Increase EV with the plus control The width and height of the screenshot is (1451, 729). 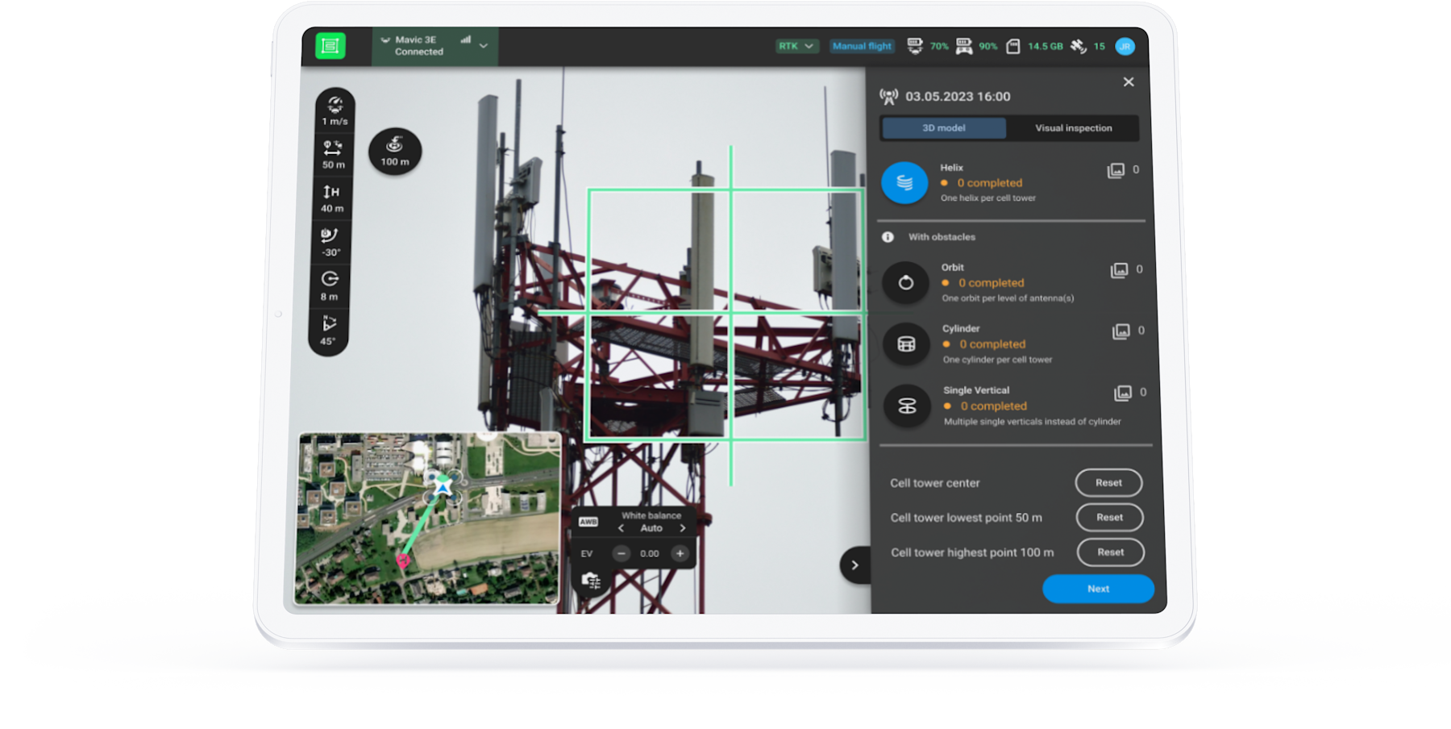(680, 553)
